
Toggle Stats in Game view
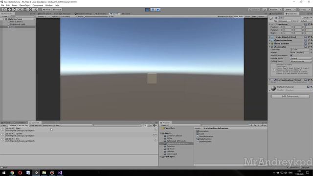click(x=254, y=16)
